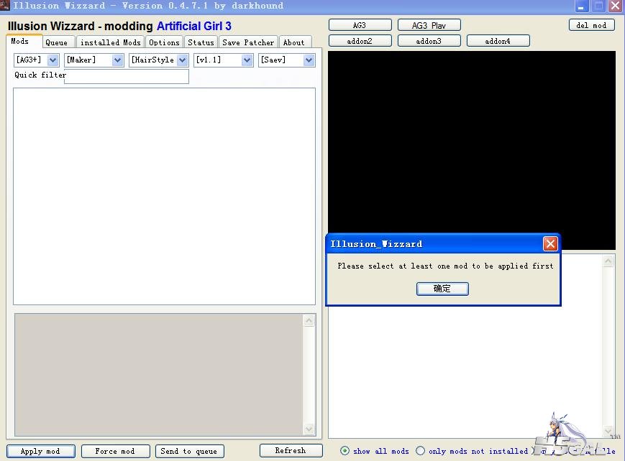This screenshot has height=461, width=625.
Task: Expand the [Saev] dropdown
Action: tap(309, 60)
